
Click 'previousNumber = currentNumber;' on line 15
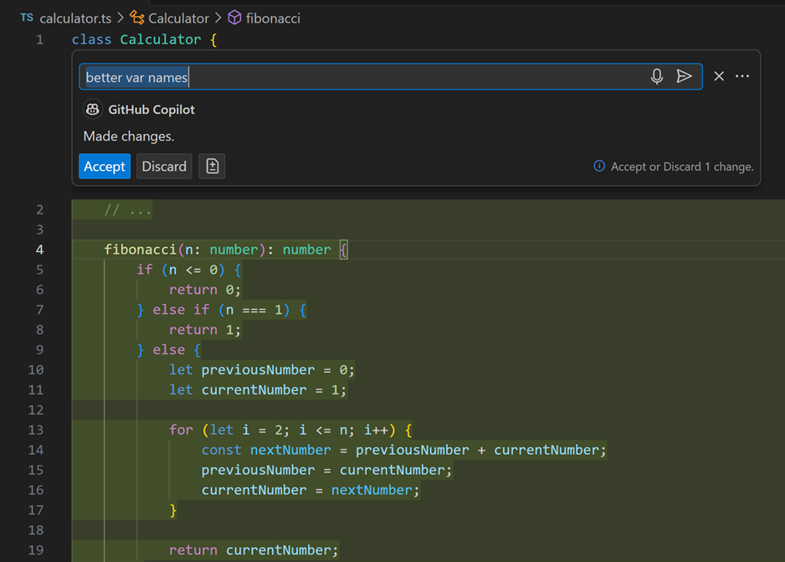point(327,471)
